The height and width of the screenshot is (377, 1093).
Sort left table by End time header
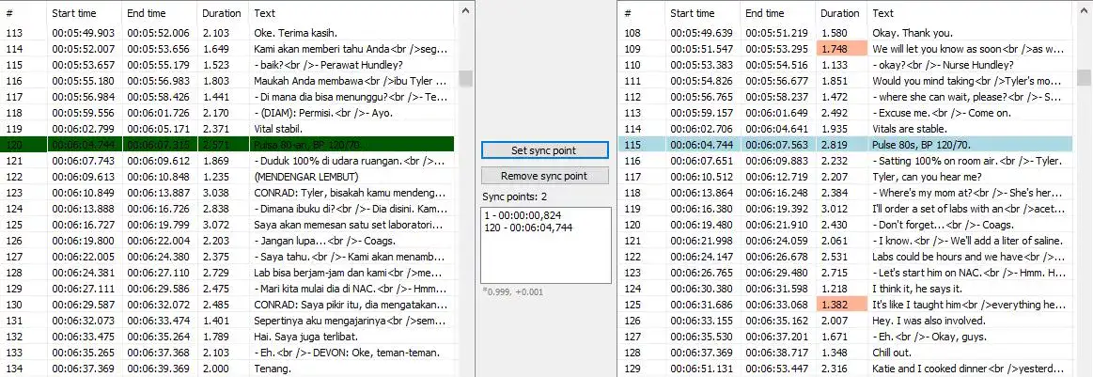160,13
